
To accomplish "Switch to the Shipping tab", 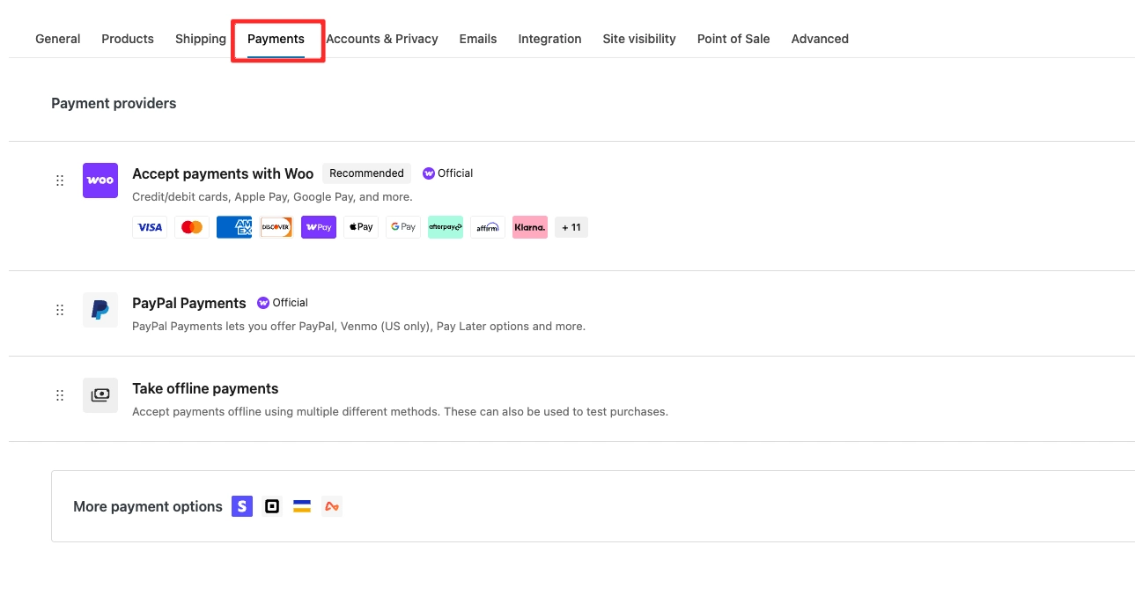I will coord(200,39).
